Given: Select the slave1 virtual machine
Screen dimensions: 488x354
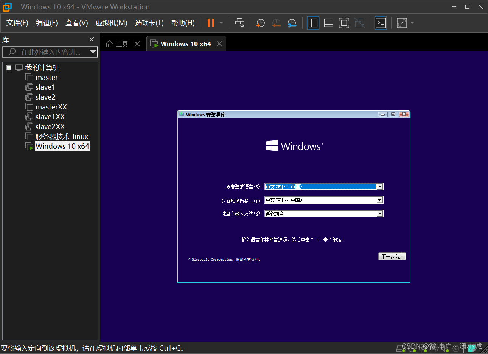Looking at the screenshot, I should (x=45, y=87).
